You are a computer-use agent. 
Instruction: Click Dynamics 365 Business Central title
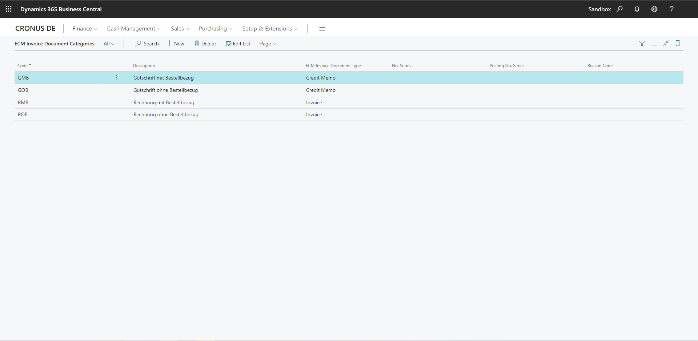pyautogui.click(x=61, y=9)
